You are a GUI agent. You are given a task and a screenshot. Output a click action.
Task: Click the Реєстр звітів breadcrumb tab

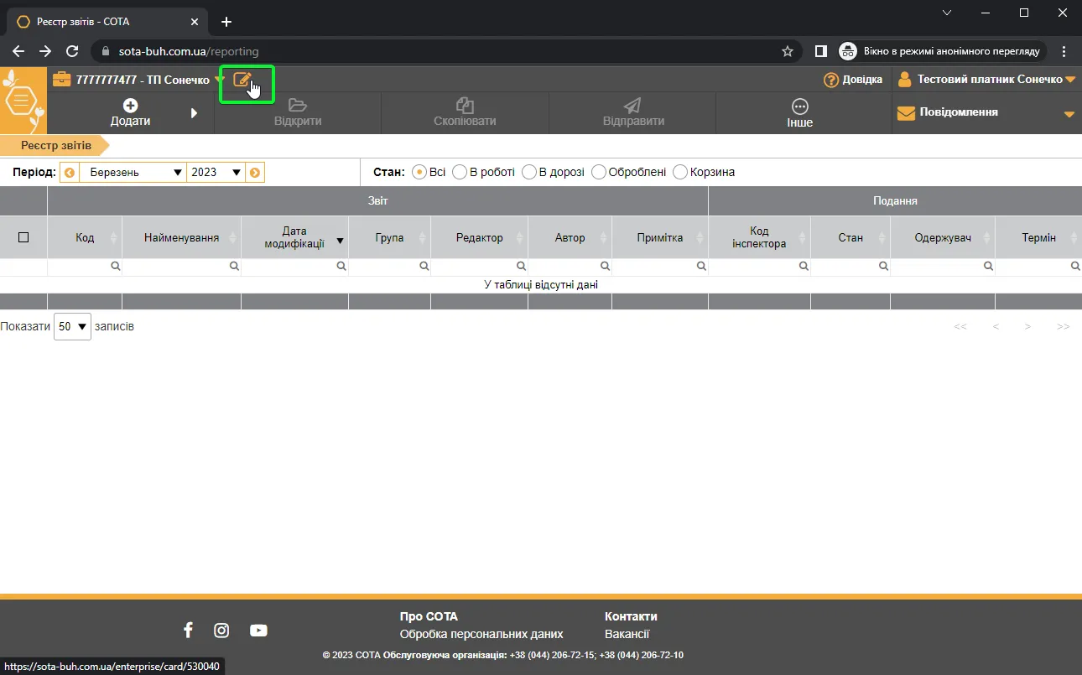click(x=55, y=145)
